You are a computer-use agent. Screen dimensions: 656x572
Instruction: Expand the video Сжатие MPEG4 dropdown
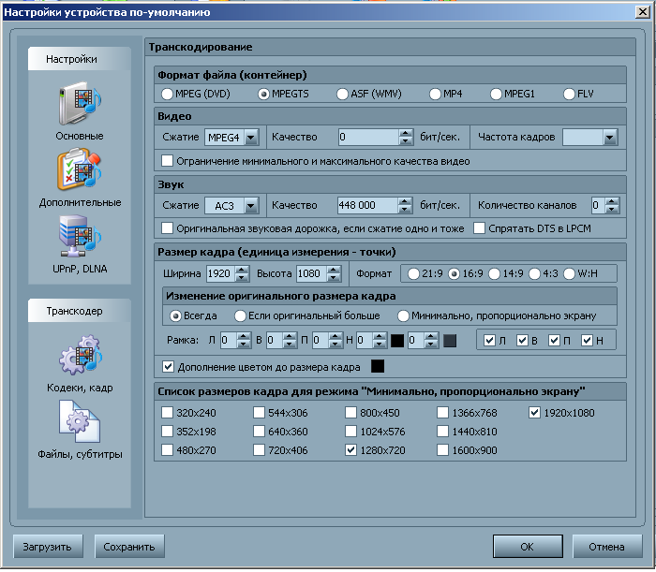coord(250,138)
